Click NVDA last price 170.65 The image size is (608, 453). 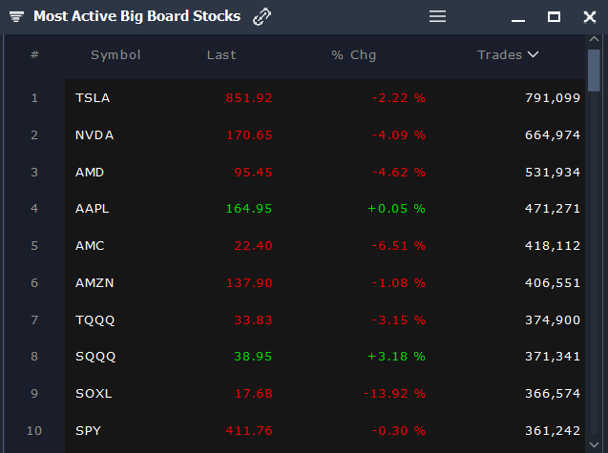pos(249,135)
